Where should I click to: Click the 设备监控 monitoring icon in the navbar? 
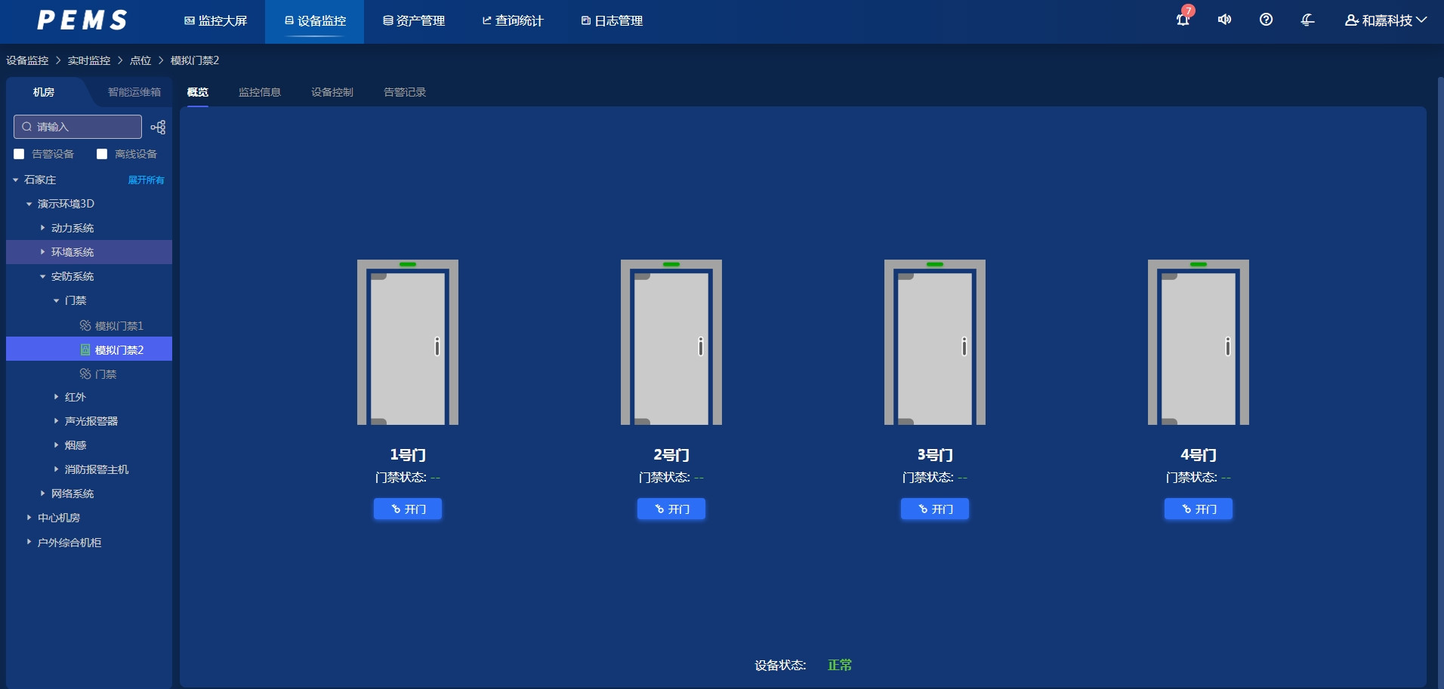pos(288,20)
